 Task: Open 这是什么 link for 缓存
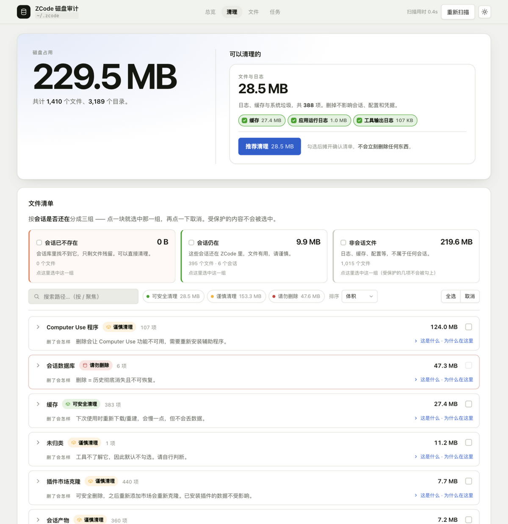tap(444, 418)
